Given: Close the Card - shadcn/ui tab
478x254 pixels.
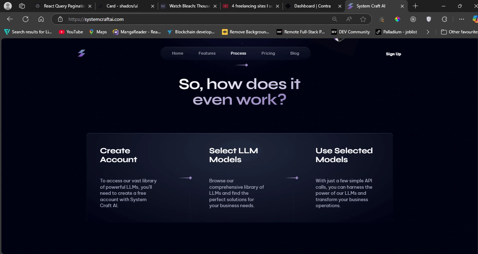Looking at the screenshot, I should point(152,6).
